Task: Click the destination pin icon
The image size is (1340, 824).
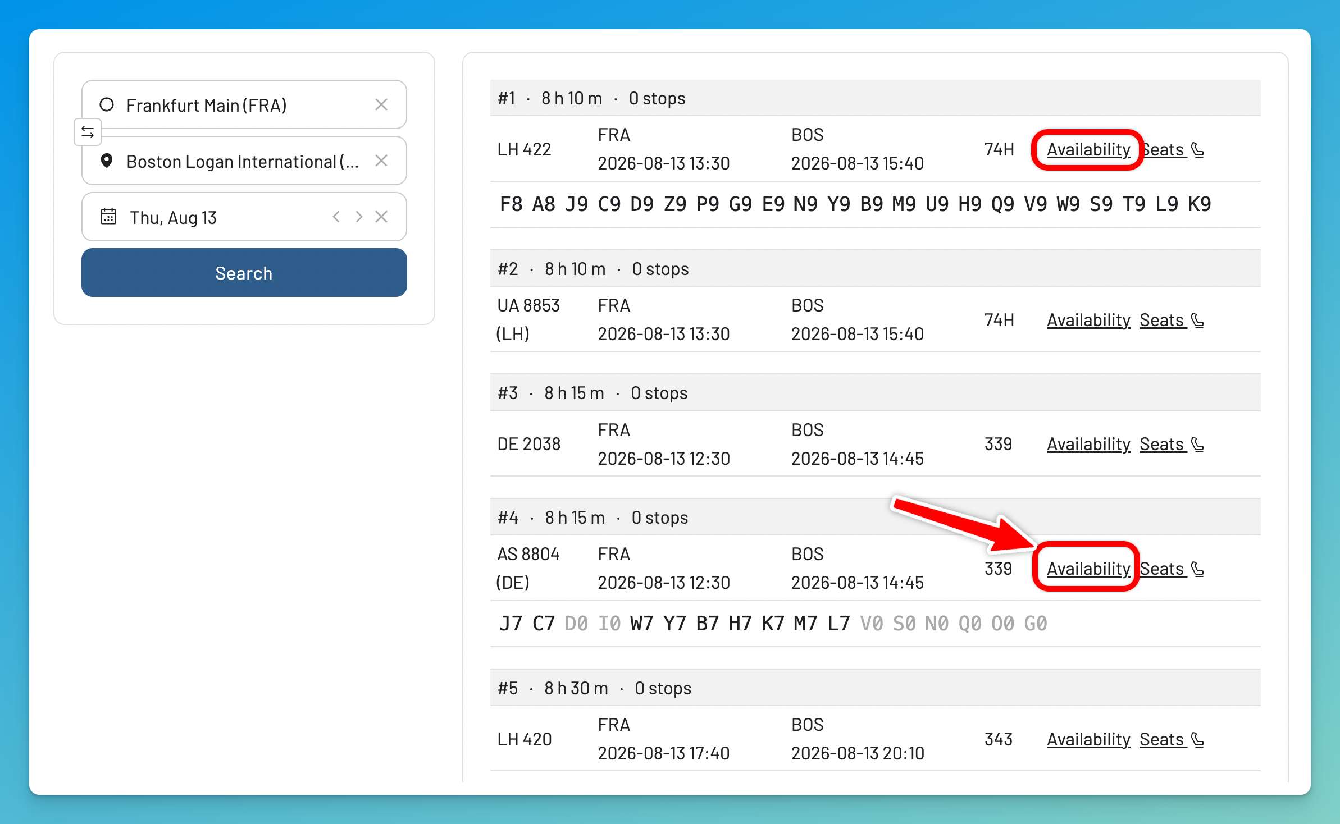Action: click(107, 161)
